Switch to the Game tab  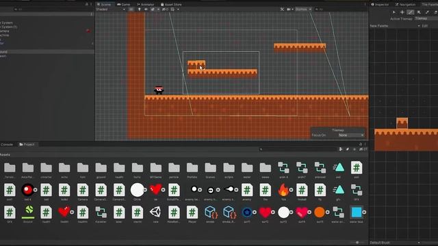coord(123,5)
